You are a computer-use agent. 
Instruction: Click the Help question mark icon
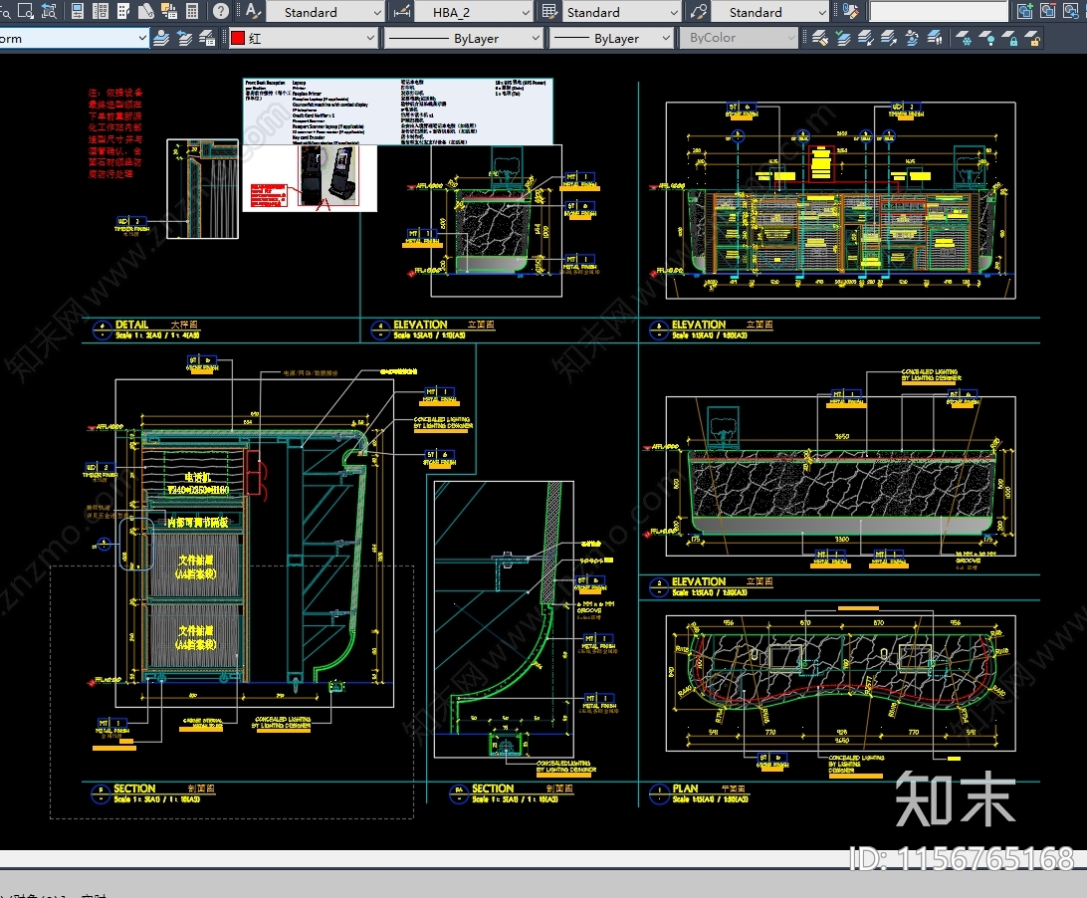tap(221, 12)
